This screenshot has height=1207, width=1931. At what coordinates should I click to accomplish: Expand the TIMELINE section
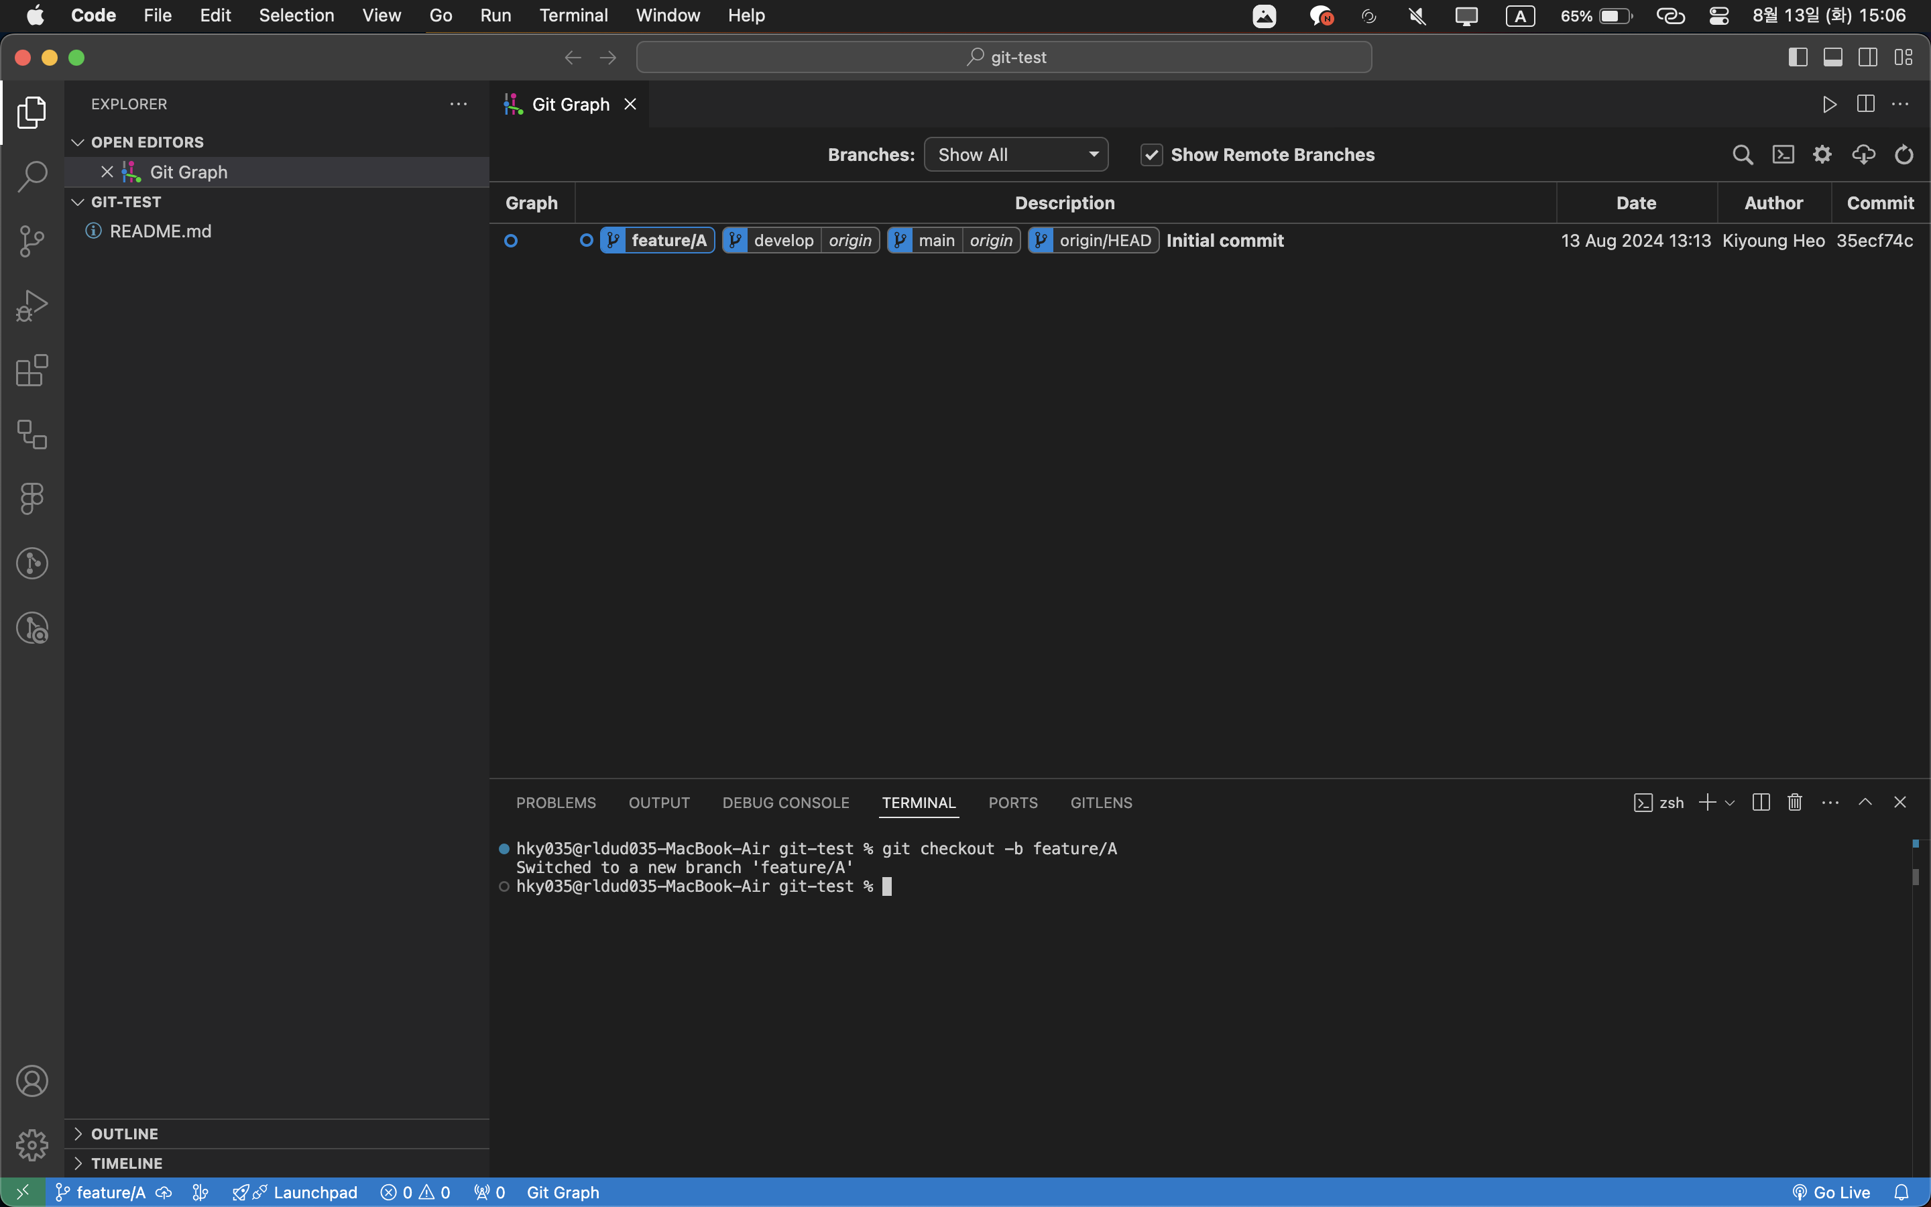coord(78,1163)
